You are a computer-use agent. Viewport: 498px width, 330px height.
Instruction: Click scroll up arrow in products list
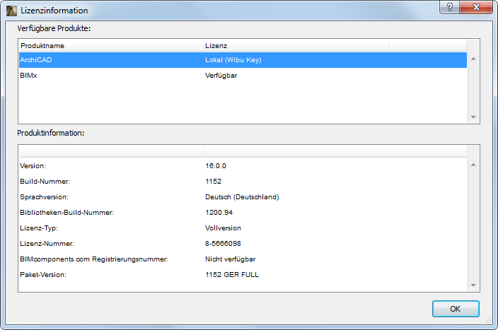click(473, 59)
